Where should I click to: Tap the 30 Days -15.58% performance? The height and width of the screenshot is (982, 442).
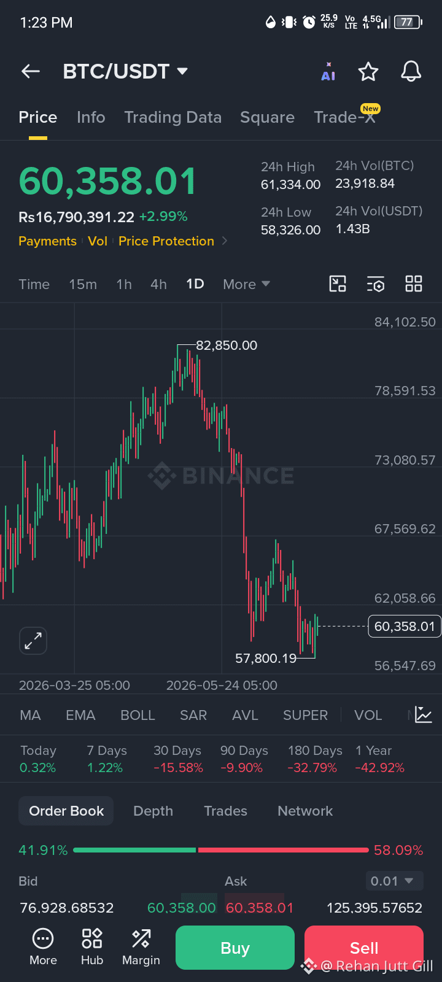[178, 759]
